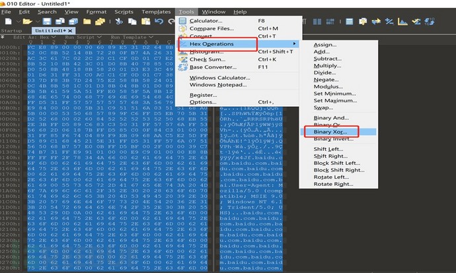Click the Hex Operations plus-minus icon
456x273 pixels.
click(x=389, y=22)
